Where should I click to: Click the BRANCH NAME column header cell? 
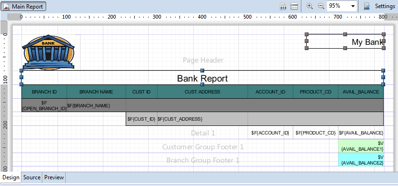[x=96, y=92]
